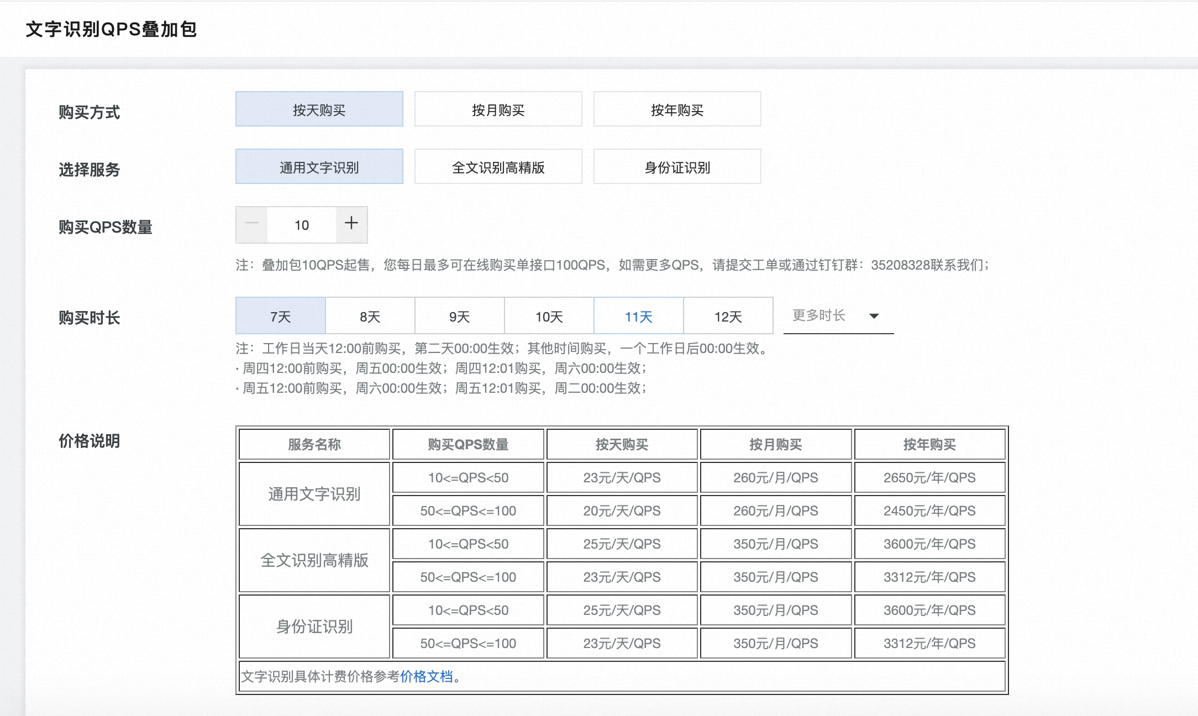Image resolution: width=1198 pixels, height=716 pixels.
Task: Click the plus icon to increase QPS
Action: click(351, 224)
